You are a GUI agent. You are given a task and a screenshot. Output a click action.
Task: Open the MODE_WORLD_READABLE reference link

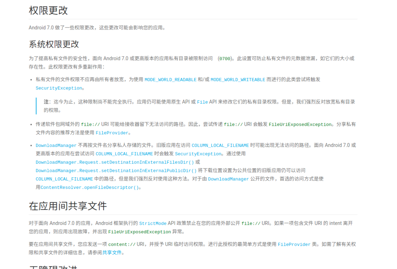click(x=170, y=79)
